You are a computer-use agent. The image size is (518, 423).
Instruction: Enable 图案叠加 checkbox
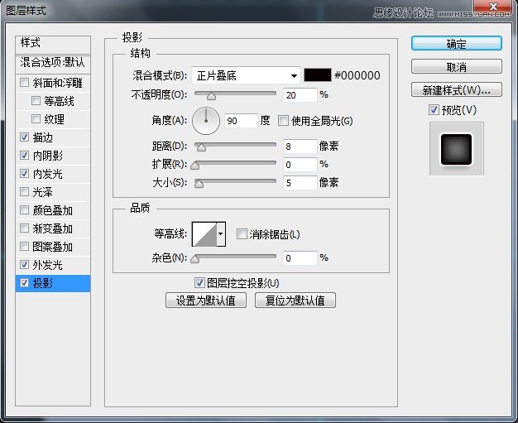pos(25,246)
